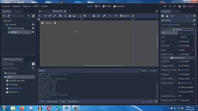Choose the Scale Mode tool

pos(54,16)
